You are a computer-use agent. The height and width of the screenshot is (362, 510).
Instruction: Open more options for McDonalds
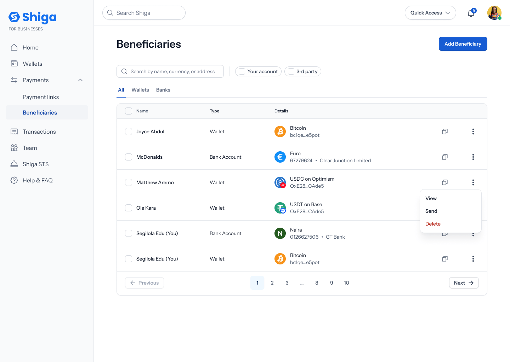click(473, 157)
